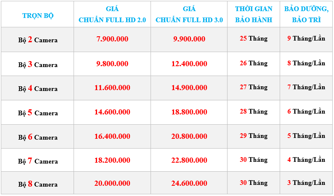The height and width of the screenshot is (196, 334).
Task: Select the Bộ 5 Camera row label
Action: (38, 113)
